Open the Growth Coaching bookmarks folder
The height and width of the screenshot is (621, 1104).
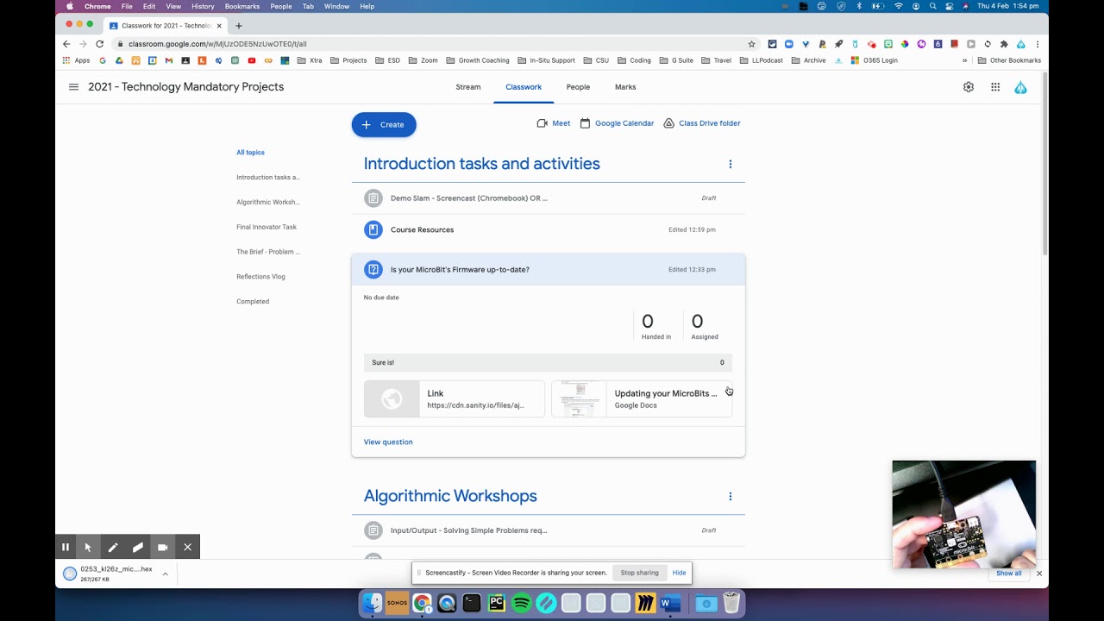(478, 60)
